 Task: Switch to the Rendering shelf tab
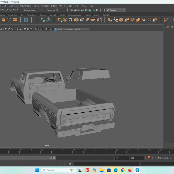13,15
